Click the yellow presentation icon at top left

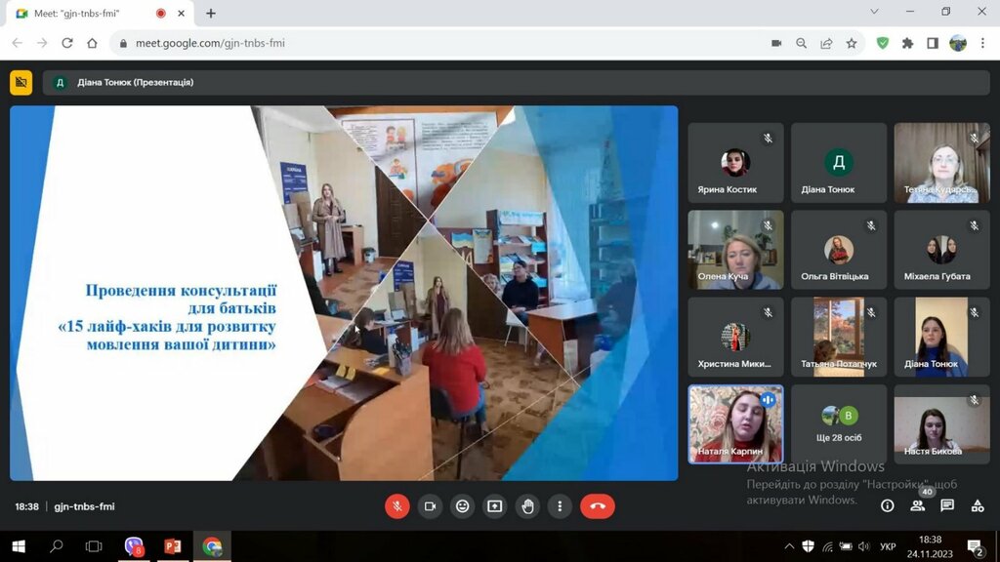pos(21,83)
